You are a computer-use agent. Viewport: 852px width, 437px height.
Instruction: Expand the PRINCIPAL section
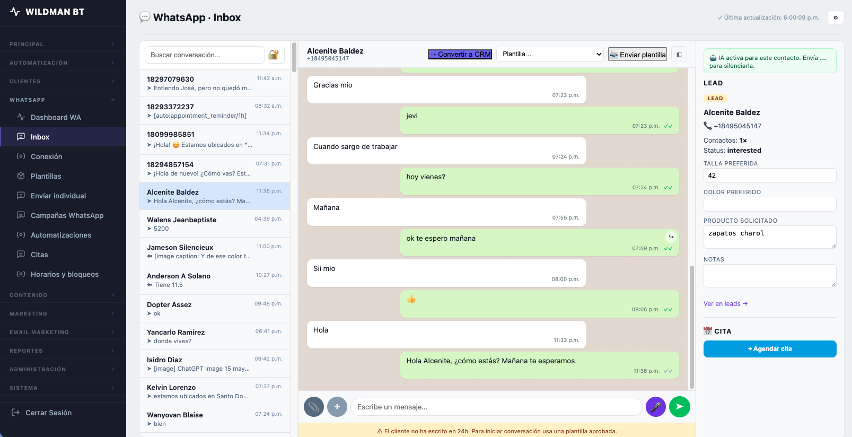(x=63, y=44)
